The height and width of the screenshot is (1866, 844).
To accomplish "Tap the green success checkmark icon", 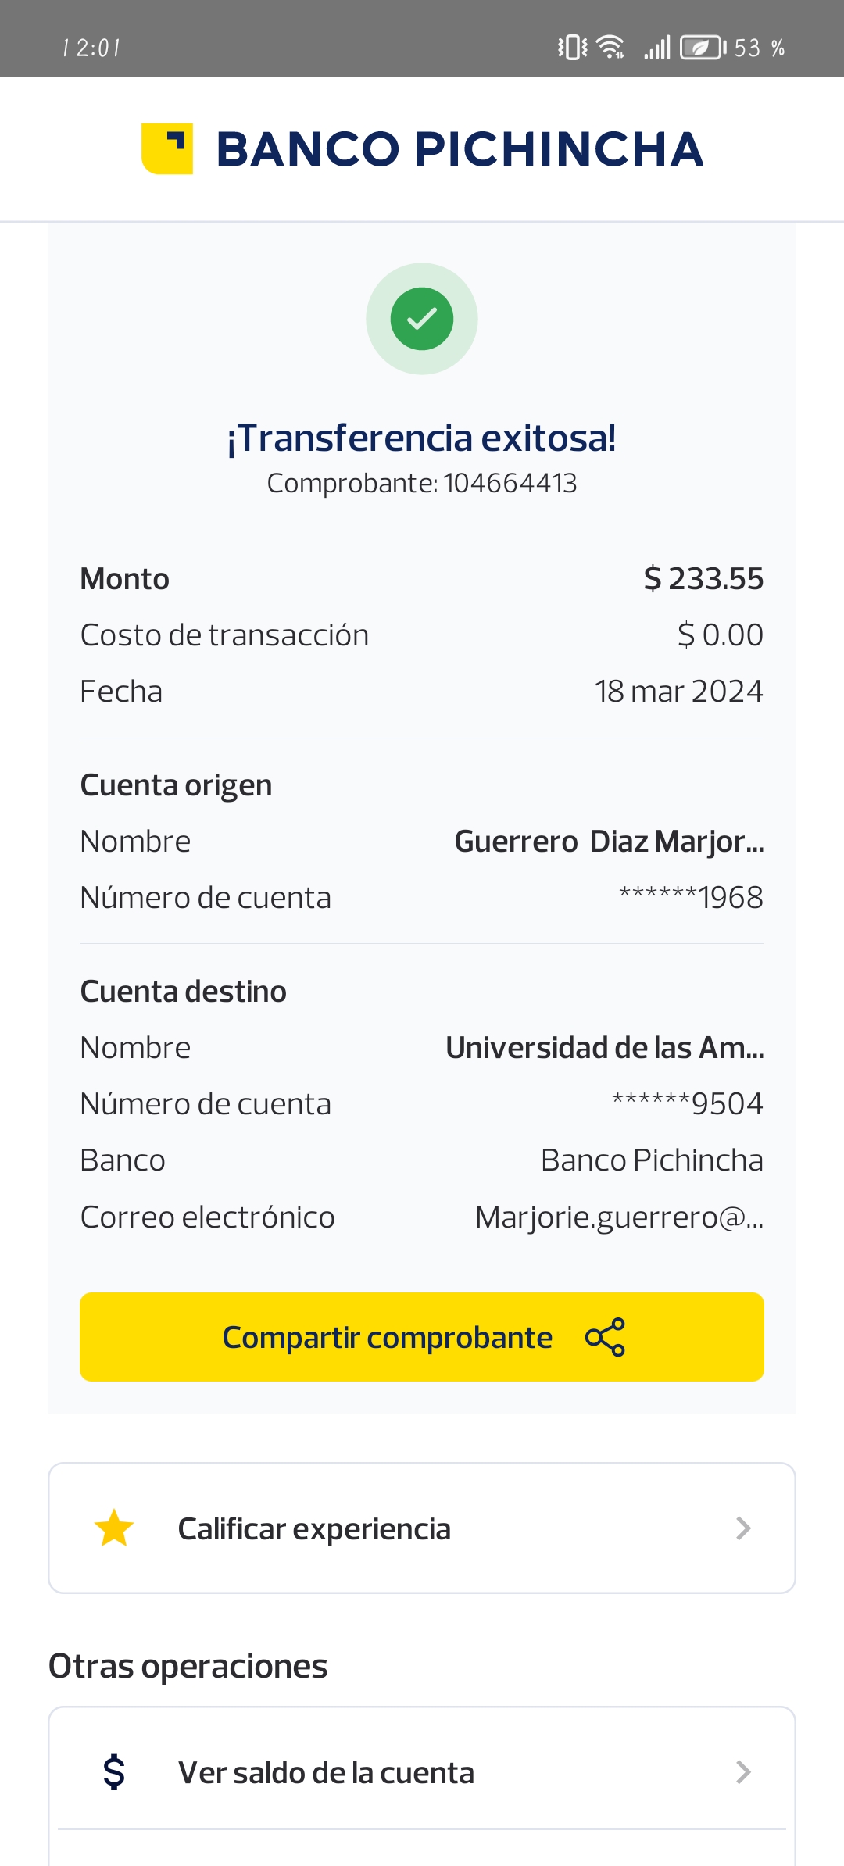I will pyautogui.click(x=422, y=319).
